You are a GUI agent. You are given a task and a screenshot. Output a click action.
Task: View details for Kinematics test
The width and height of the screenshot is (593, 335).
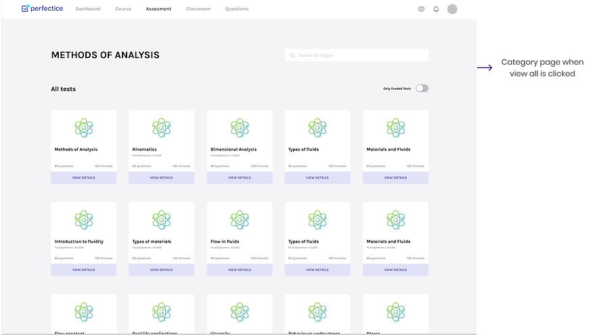click(x=162, y=178)
